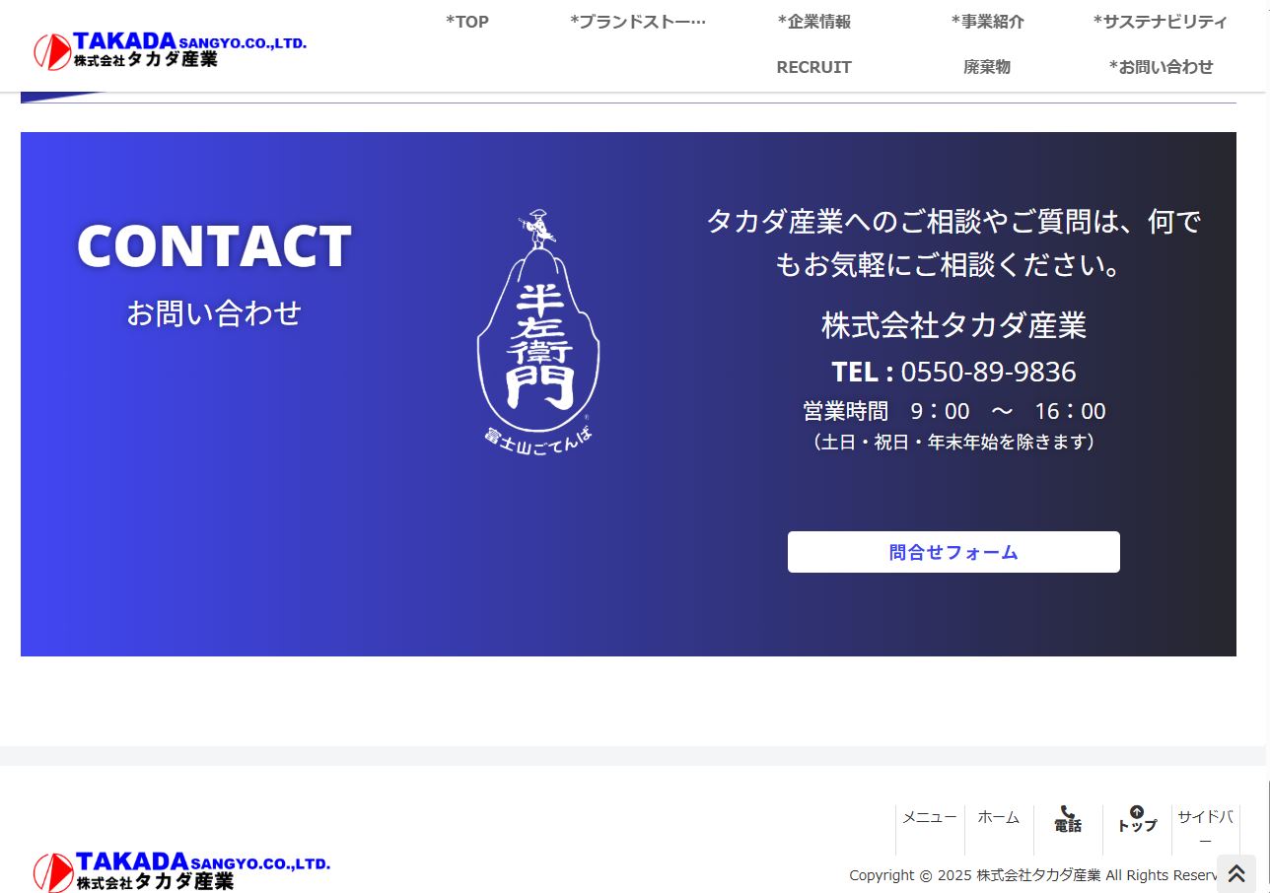Screen dimensions: 1270x893
Task: Click the 問合せフォーム button
Action: click(953, 552)
